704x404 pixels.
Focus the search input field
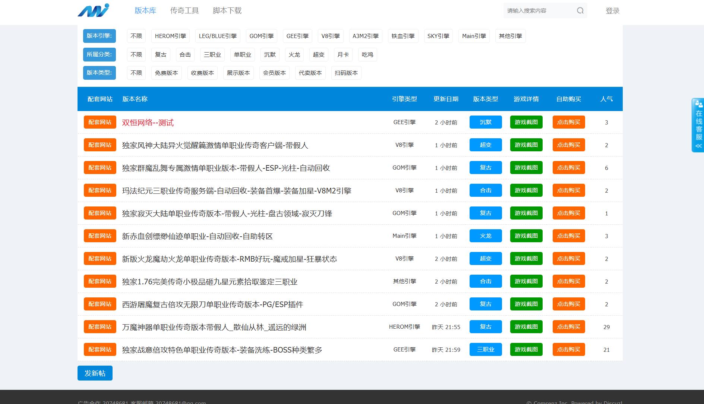click(x=539, y=11)
